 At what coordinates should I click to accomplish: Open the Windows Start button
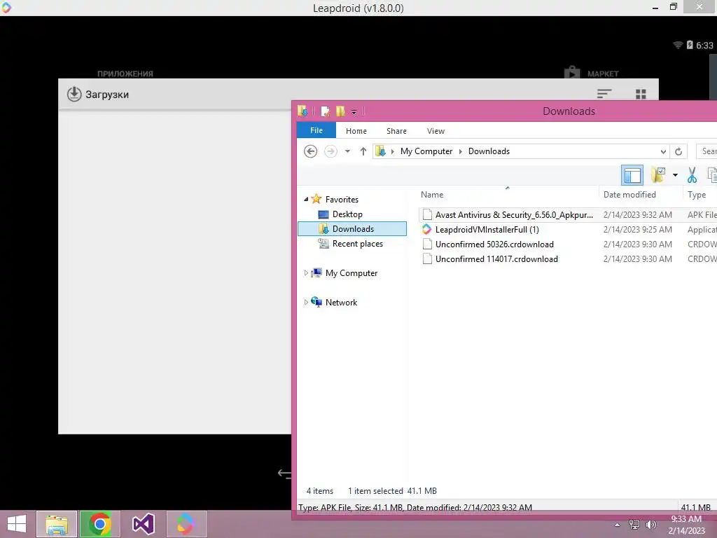point(17,524)
